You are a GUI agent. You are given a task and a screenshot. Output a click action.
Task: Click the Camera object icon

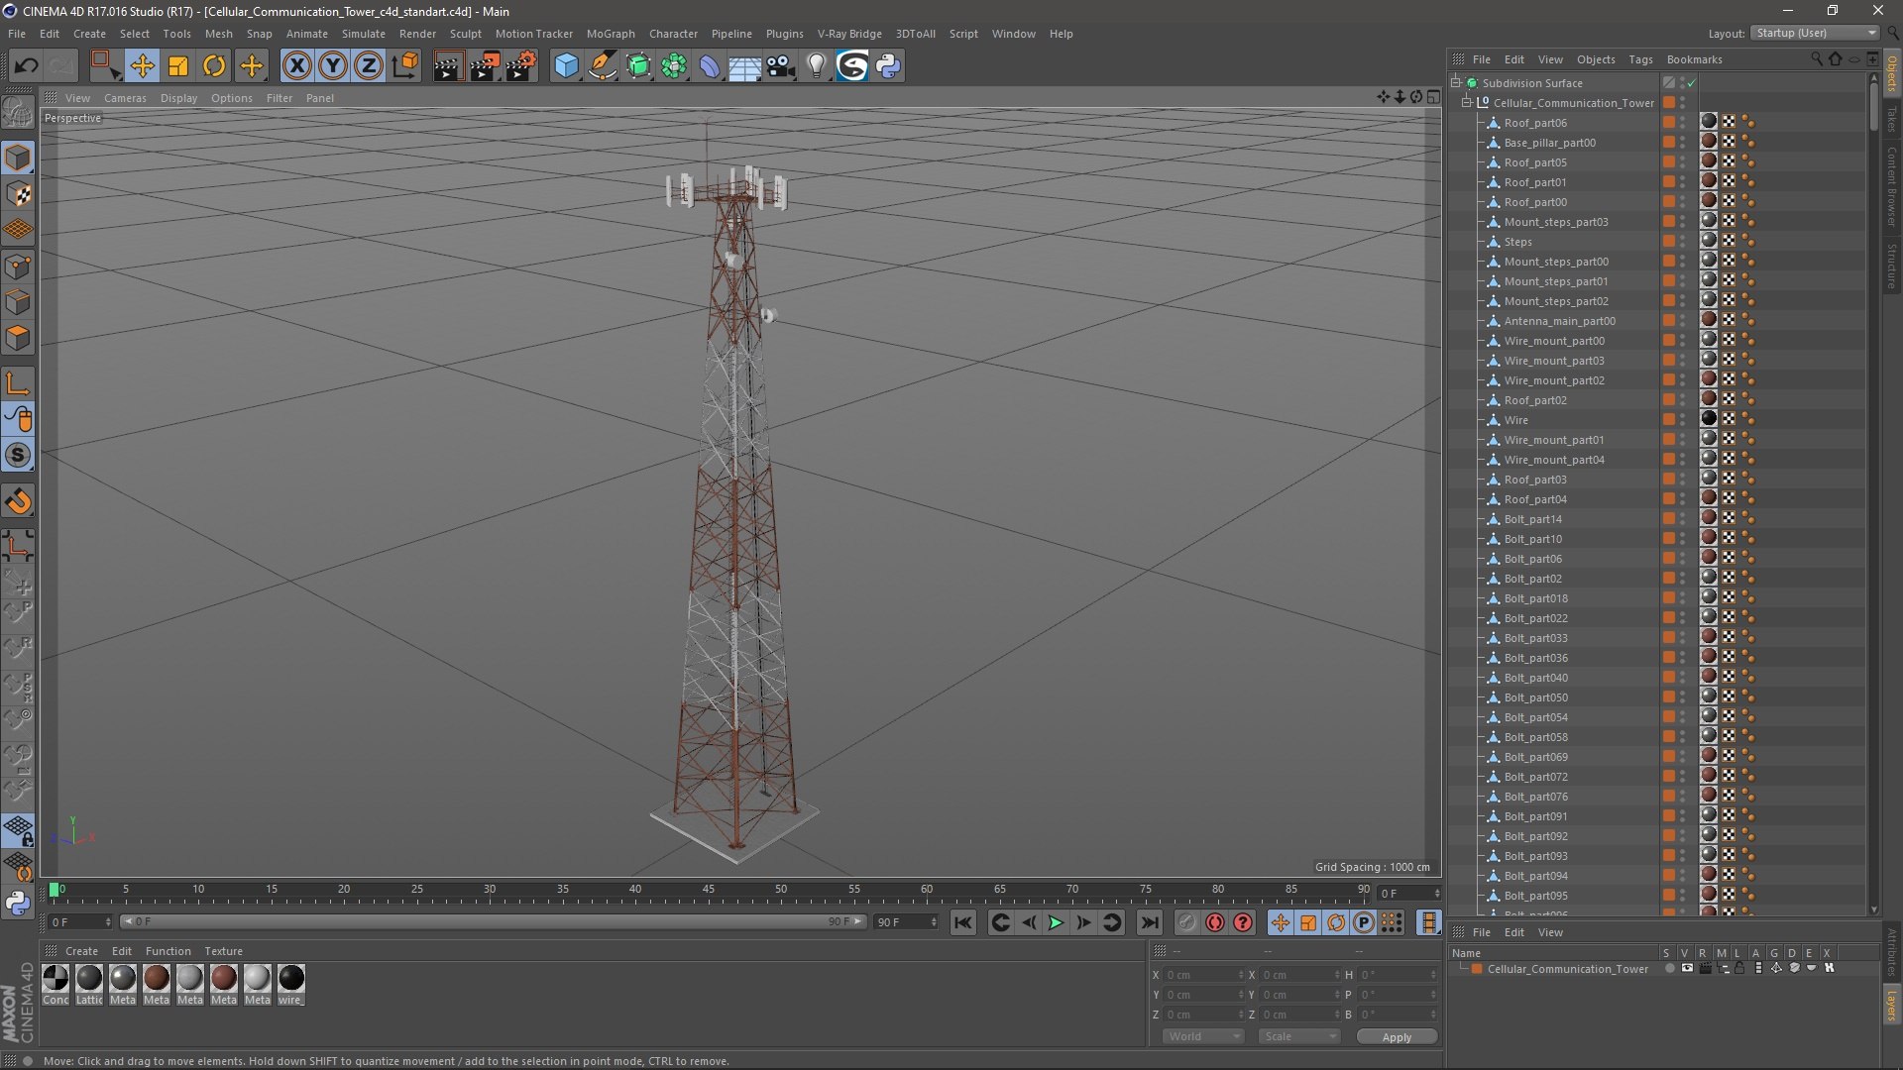pos(780,66)
